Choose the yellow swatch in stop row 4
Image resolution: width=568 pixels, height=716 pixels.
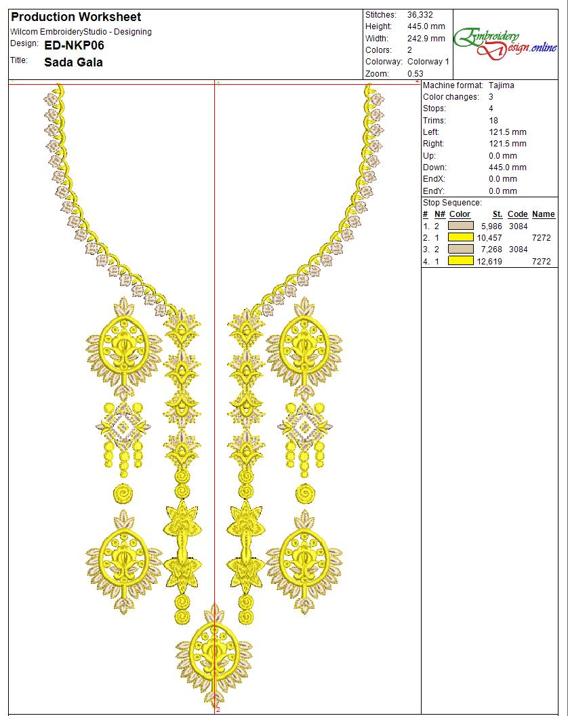coord(461,261)
